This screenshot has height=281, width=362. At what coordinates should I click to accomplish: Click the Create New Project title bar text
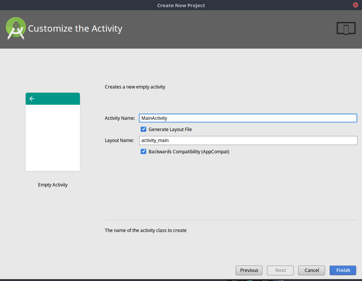[x=181, y=5]
